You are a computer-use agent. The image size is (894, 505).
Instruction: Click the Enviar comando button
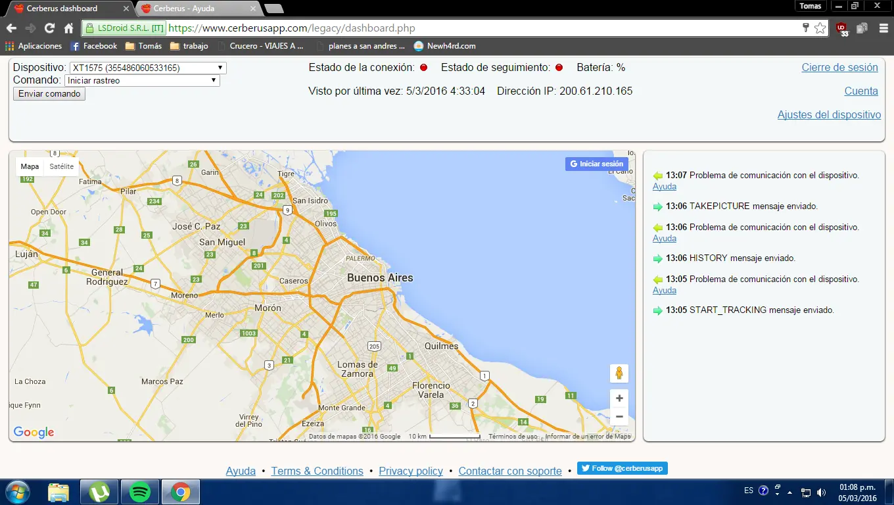(x=49, y=94)
